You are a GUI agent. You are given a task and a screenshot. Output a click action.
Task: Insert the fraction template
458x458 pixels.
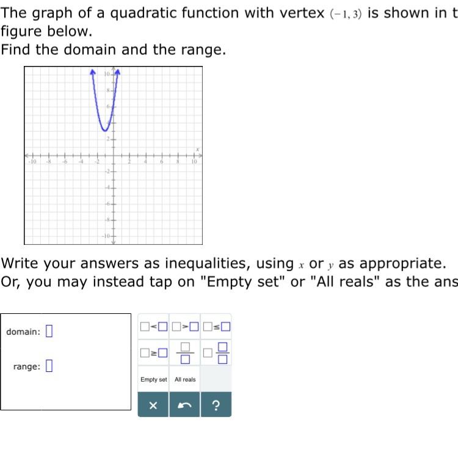[185, 353]
